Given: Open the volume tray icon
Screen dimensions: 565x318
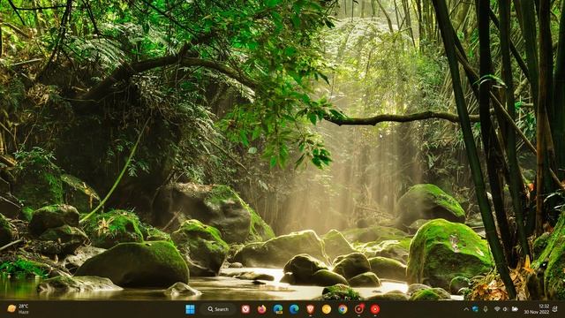Looking at the screenshot, I should 505,309.
